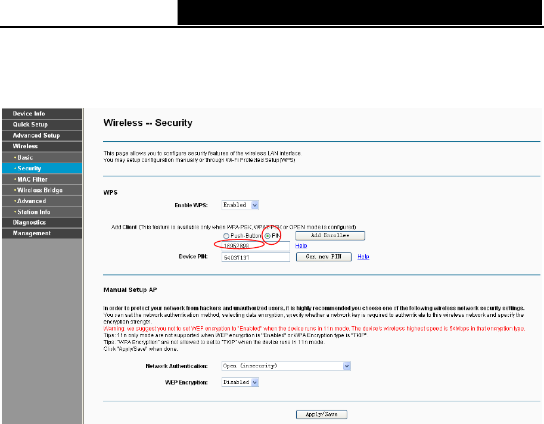Open Device Info in sidebar

click(42, 114)
